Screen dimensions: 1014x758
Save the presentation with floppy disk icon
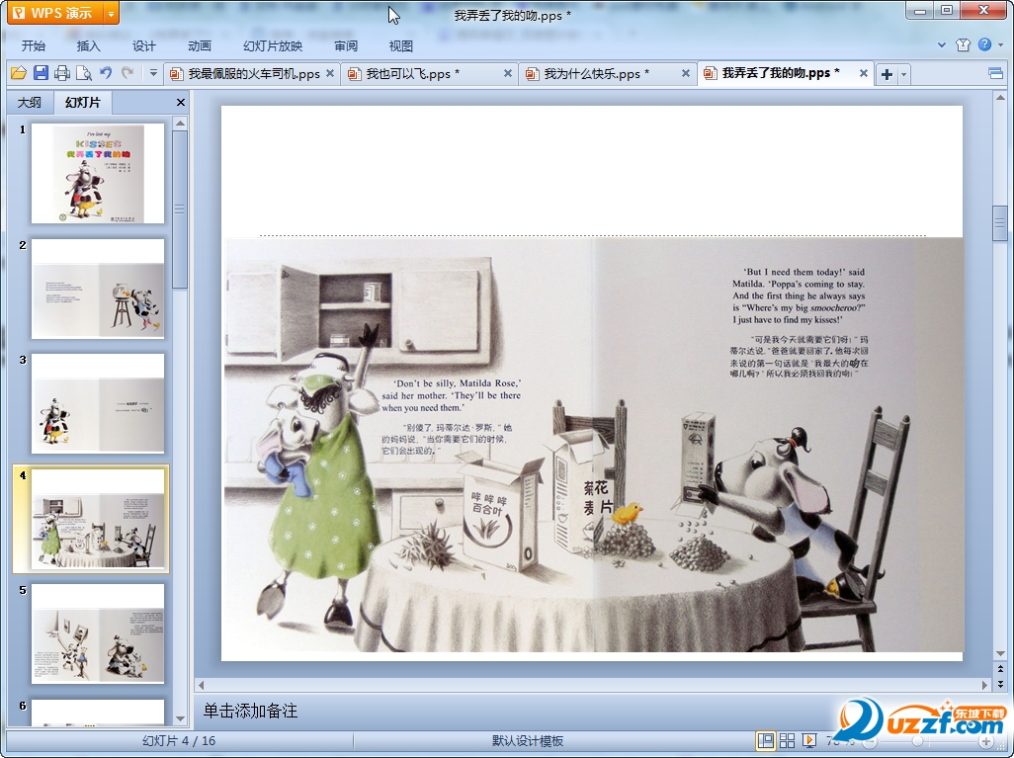click(41, 73)
